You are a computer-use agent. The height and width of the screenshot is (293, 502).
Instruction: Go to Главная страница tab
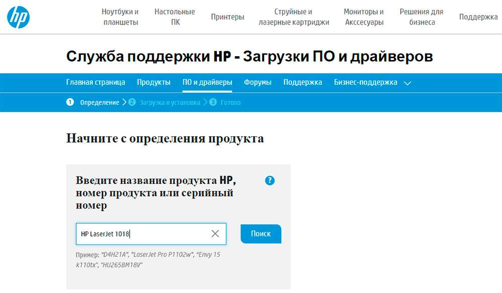[x=95, y=83]
